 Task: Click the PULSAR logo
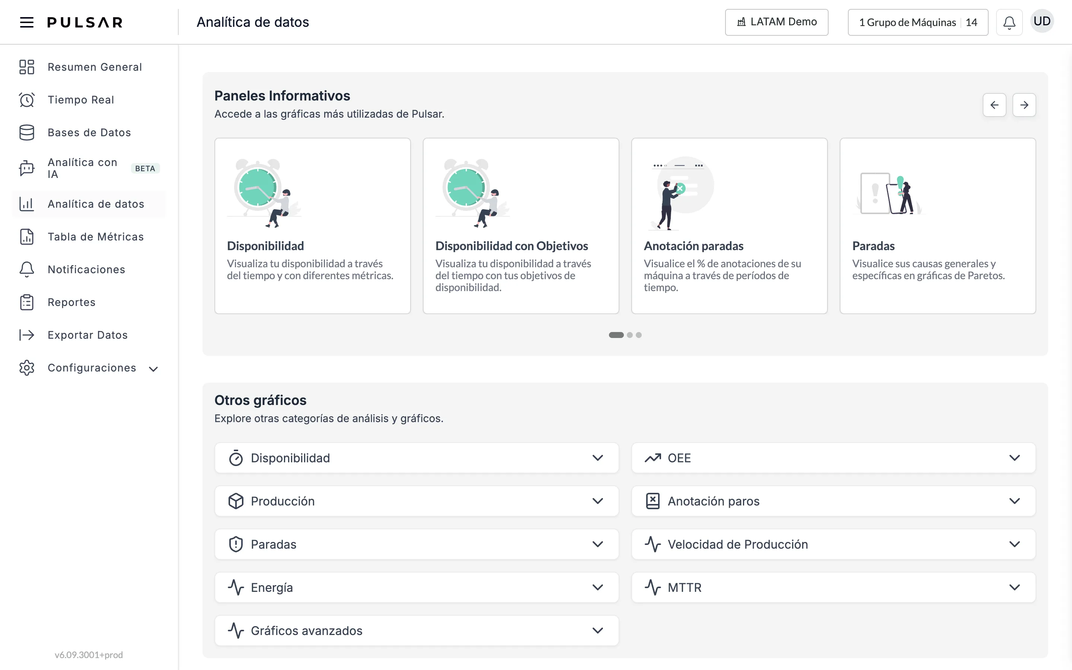85,22
